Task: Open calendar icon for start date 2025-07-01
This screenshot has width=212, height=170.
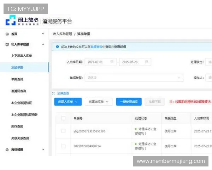Action: 112,62
